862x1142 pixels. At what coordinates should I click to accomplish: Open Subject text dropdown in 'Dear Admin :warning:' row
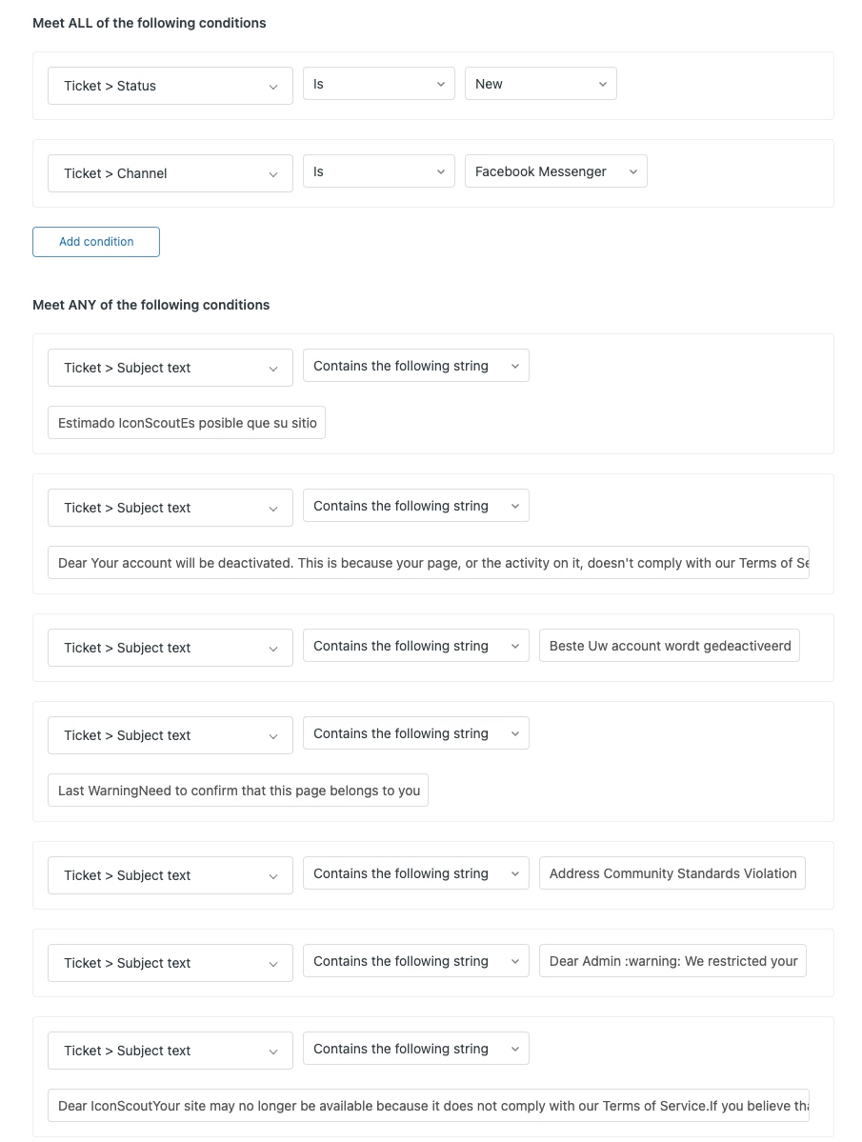click(x=170, y=962)
